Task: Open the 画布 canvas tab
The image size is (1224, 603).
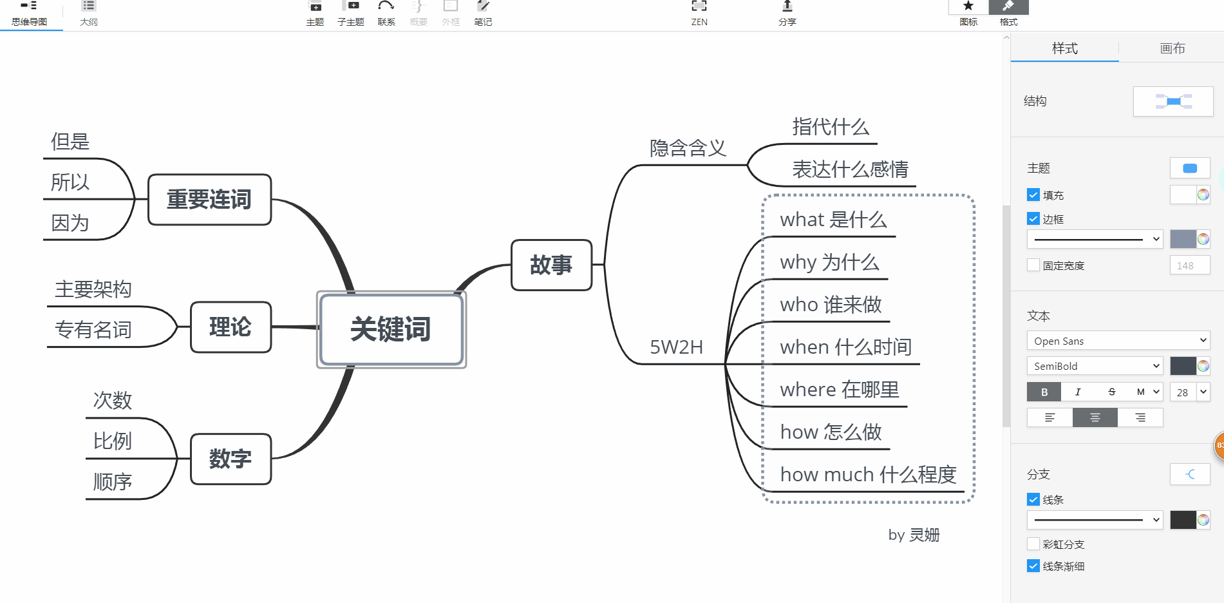Action: pos(1172,48)
